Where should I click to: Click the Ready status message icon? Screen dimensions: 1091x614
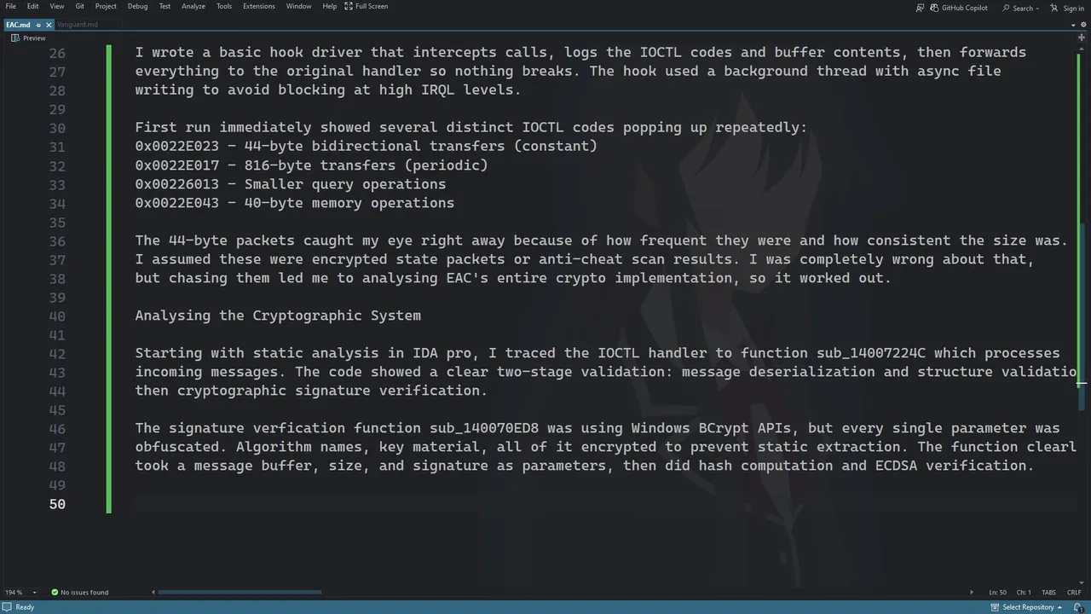pos(7,607)
